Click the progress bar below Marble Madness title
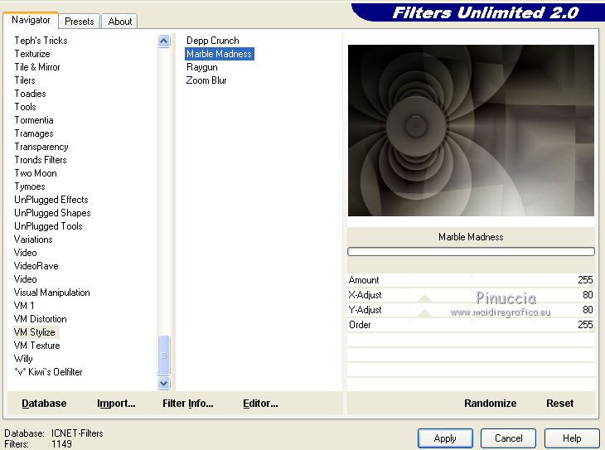605x450 pixels. pos(471,252)
